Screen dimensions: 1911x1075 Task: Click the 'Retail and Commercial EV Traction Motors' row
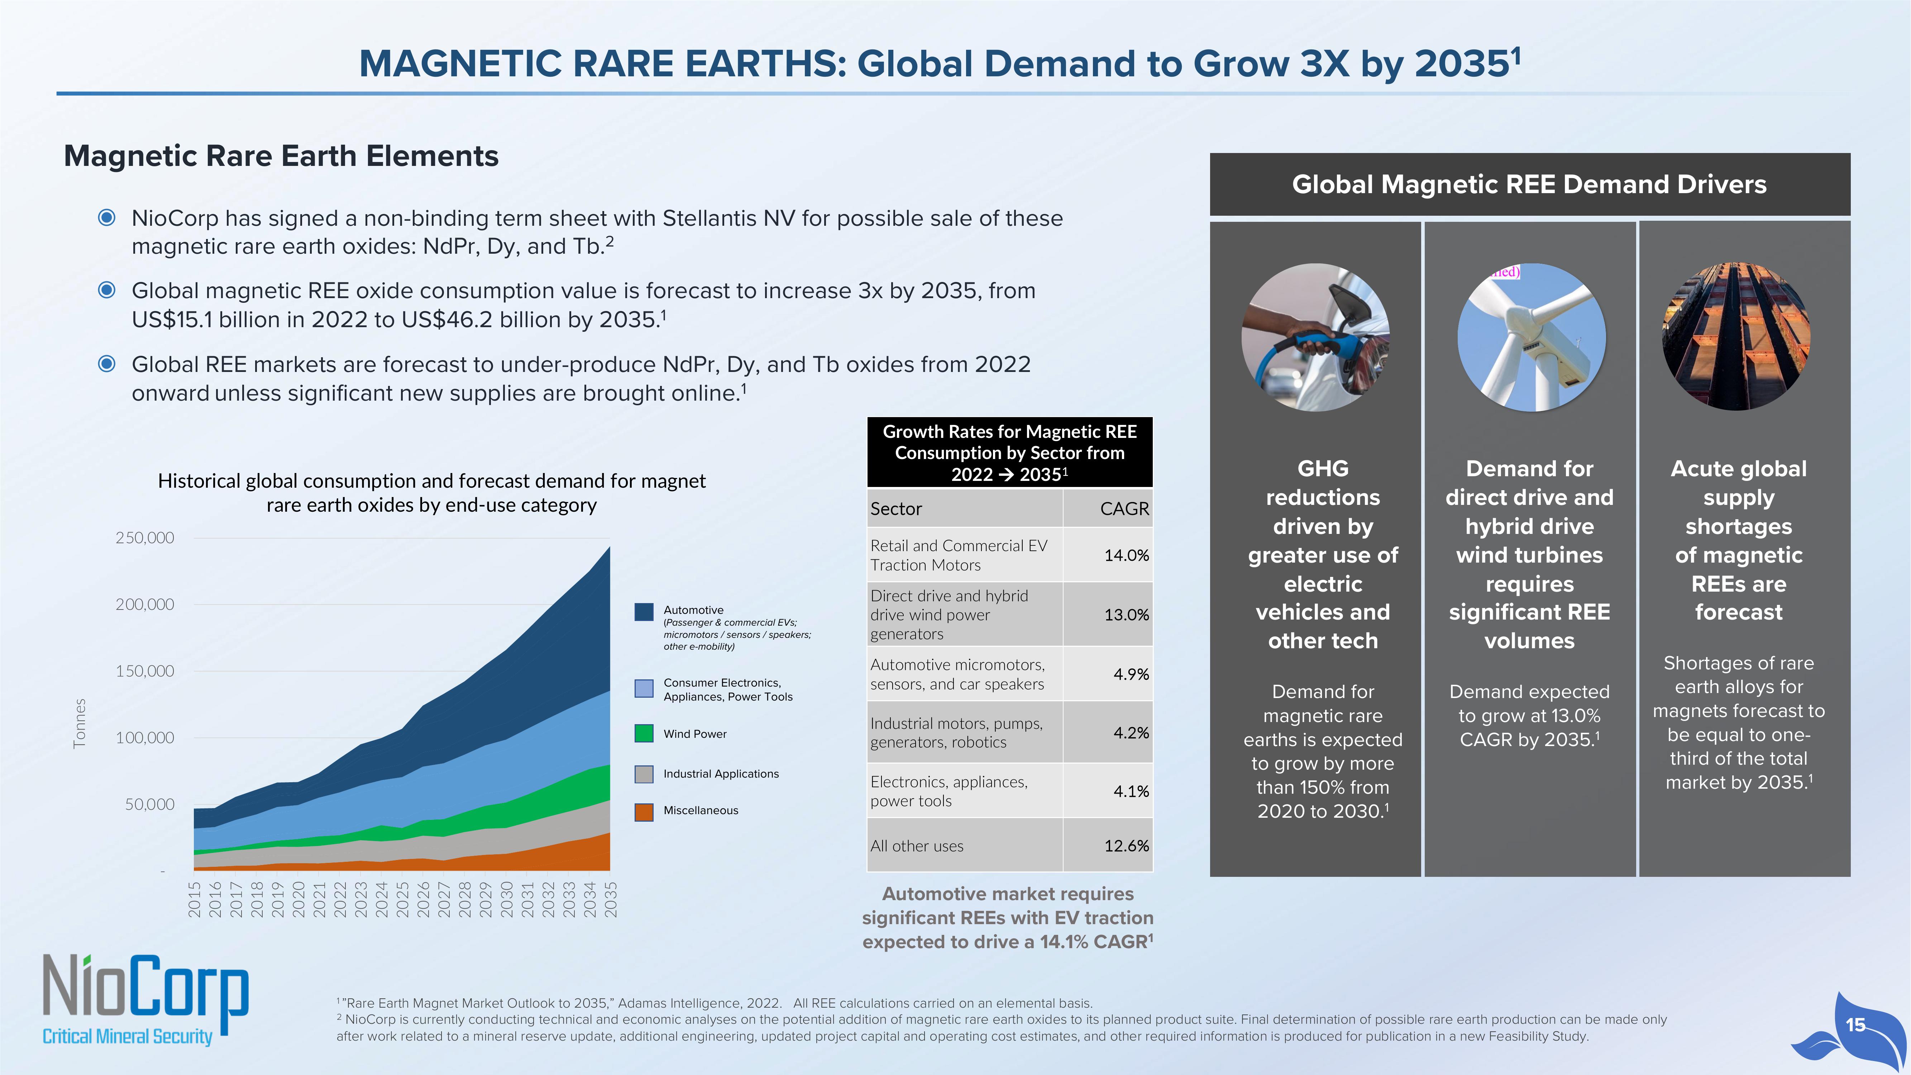tap(1010, 555)
